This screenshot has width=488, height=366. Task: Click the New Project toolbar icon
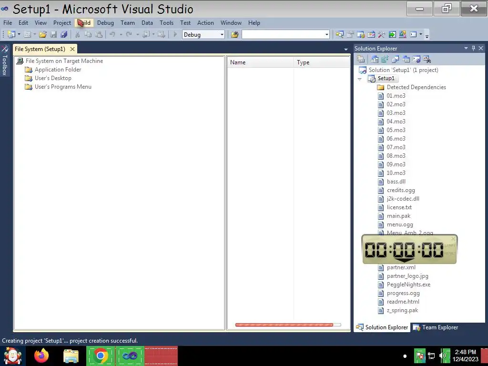[x=11, y=34]
